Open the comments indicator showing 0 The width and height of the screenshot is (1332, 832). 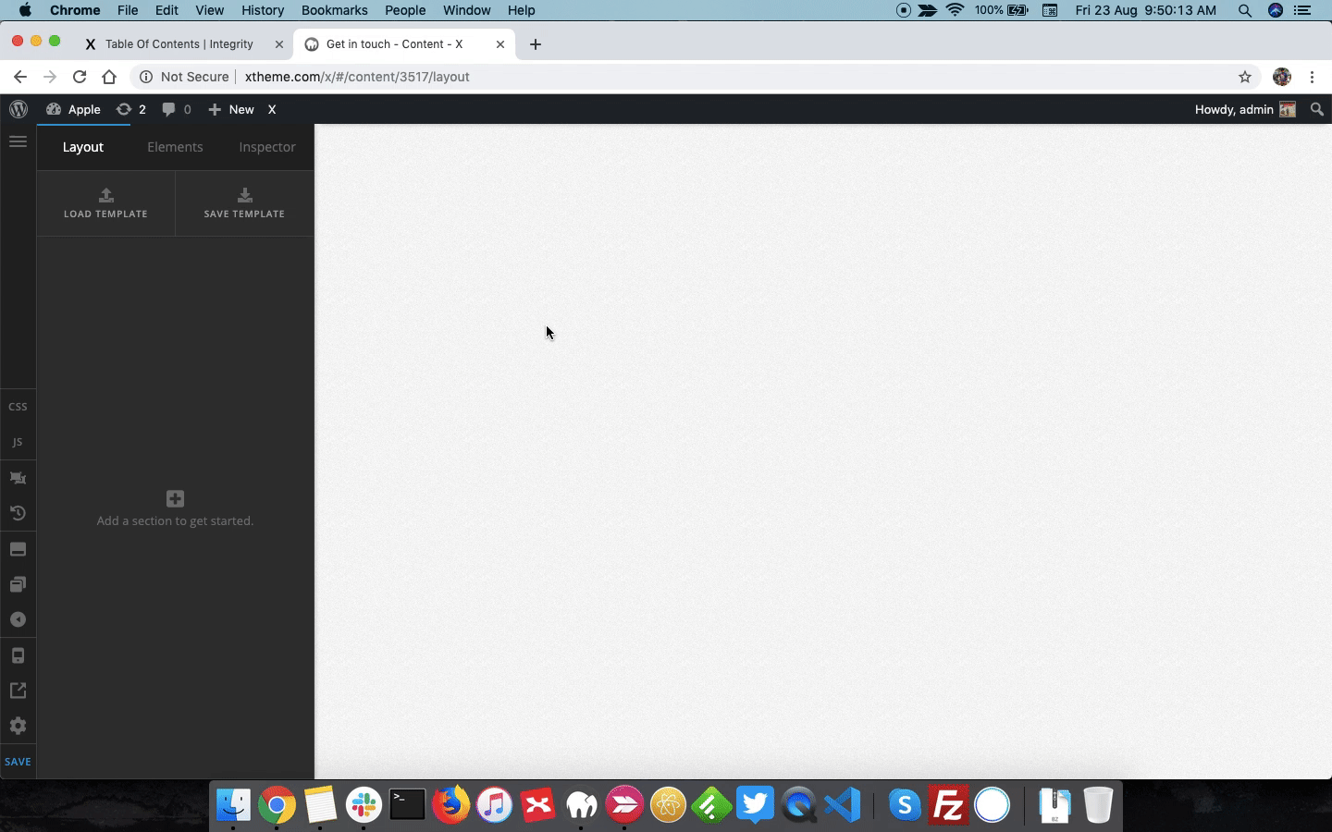(x=177, y=109)
